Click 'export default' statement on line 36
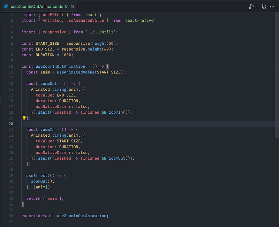This screenshot has width=279, height=227. coord(38,216)
